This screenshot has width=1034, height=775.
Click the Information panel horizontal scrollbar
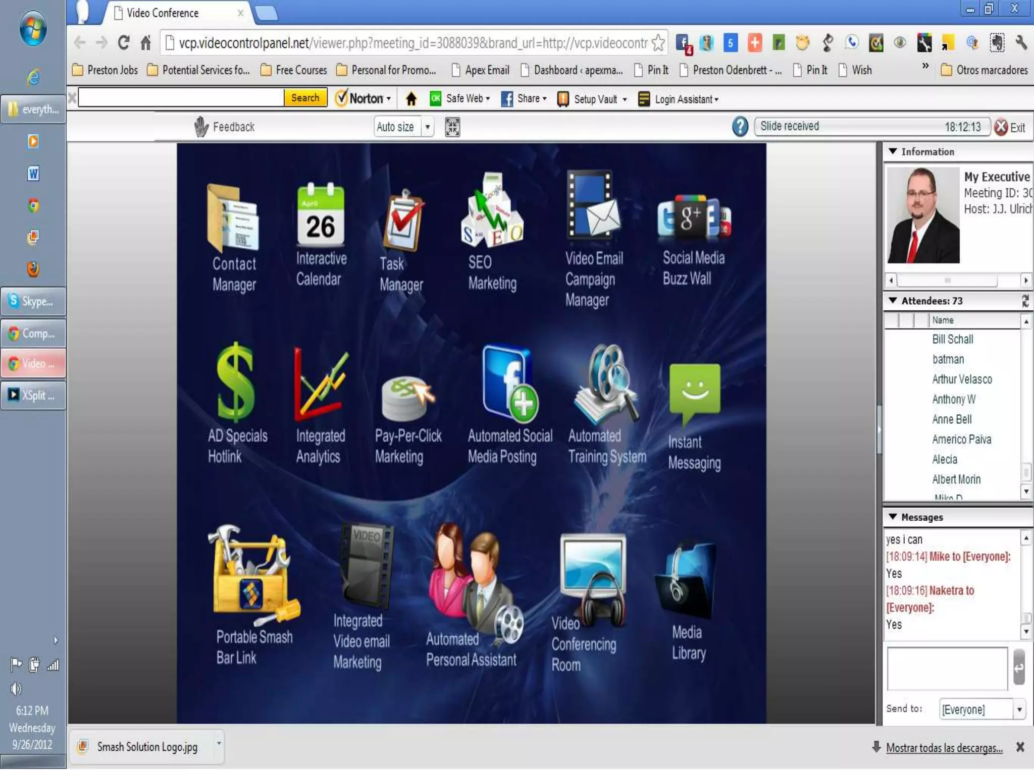pos(947,281)
